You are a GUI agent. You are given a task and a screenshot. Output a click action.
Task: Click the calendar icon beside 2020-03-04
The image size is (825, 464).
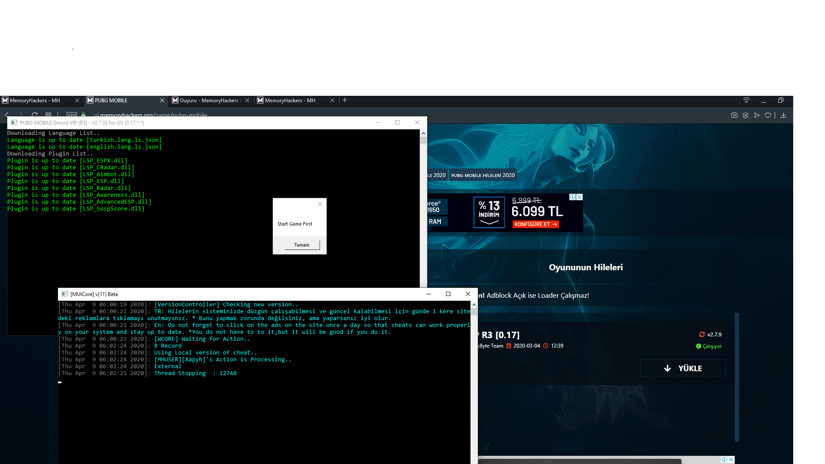coord(509,346)
